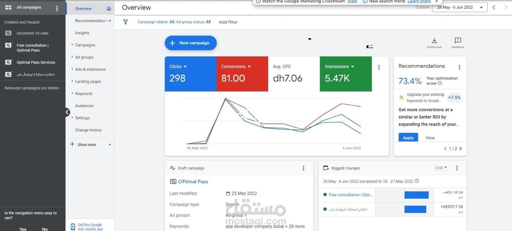This screenshot has width=512, height=231.
Task: Close the notification banner at top
Action: pos(436,1)
